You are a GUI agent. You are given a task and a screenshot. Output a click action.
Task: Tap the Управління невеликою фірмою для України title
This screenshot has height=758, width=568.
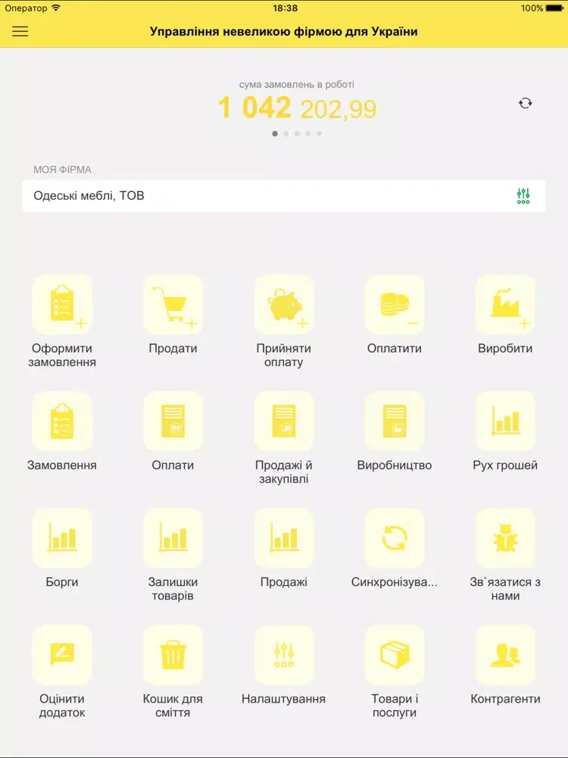click(x=283, y=31)
